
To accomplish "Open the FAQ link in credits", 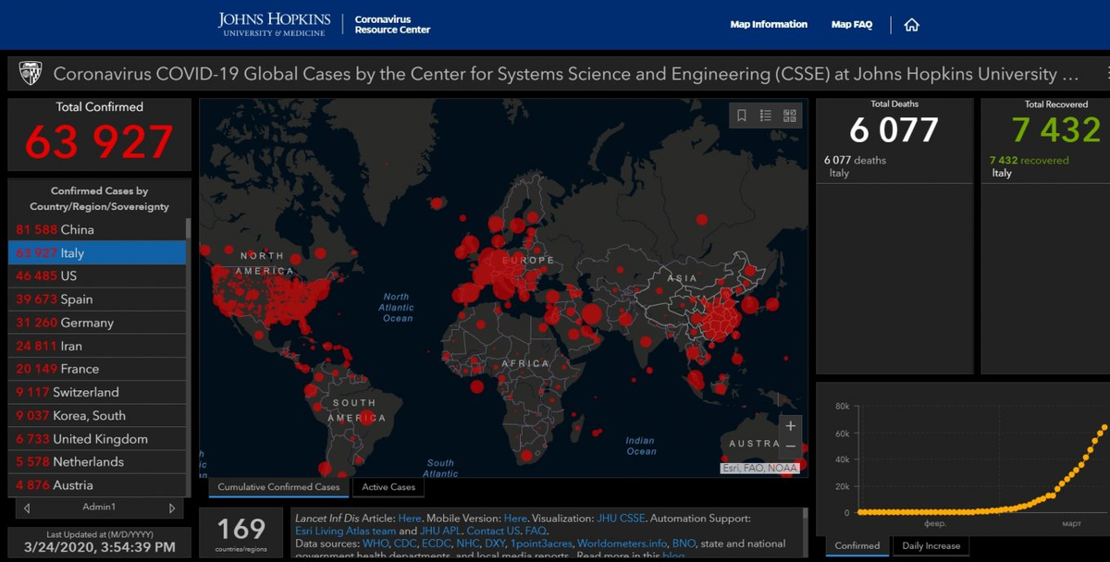I will pos(536,531).
